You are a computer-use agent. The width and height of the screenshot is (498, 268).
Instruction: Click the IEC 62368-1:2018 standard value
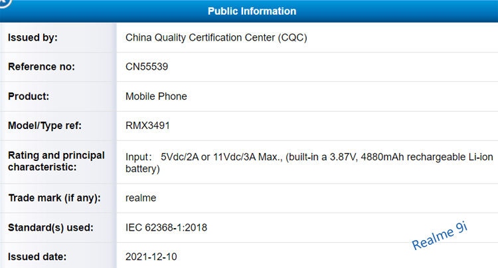(x=167, y=227)
